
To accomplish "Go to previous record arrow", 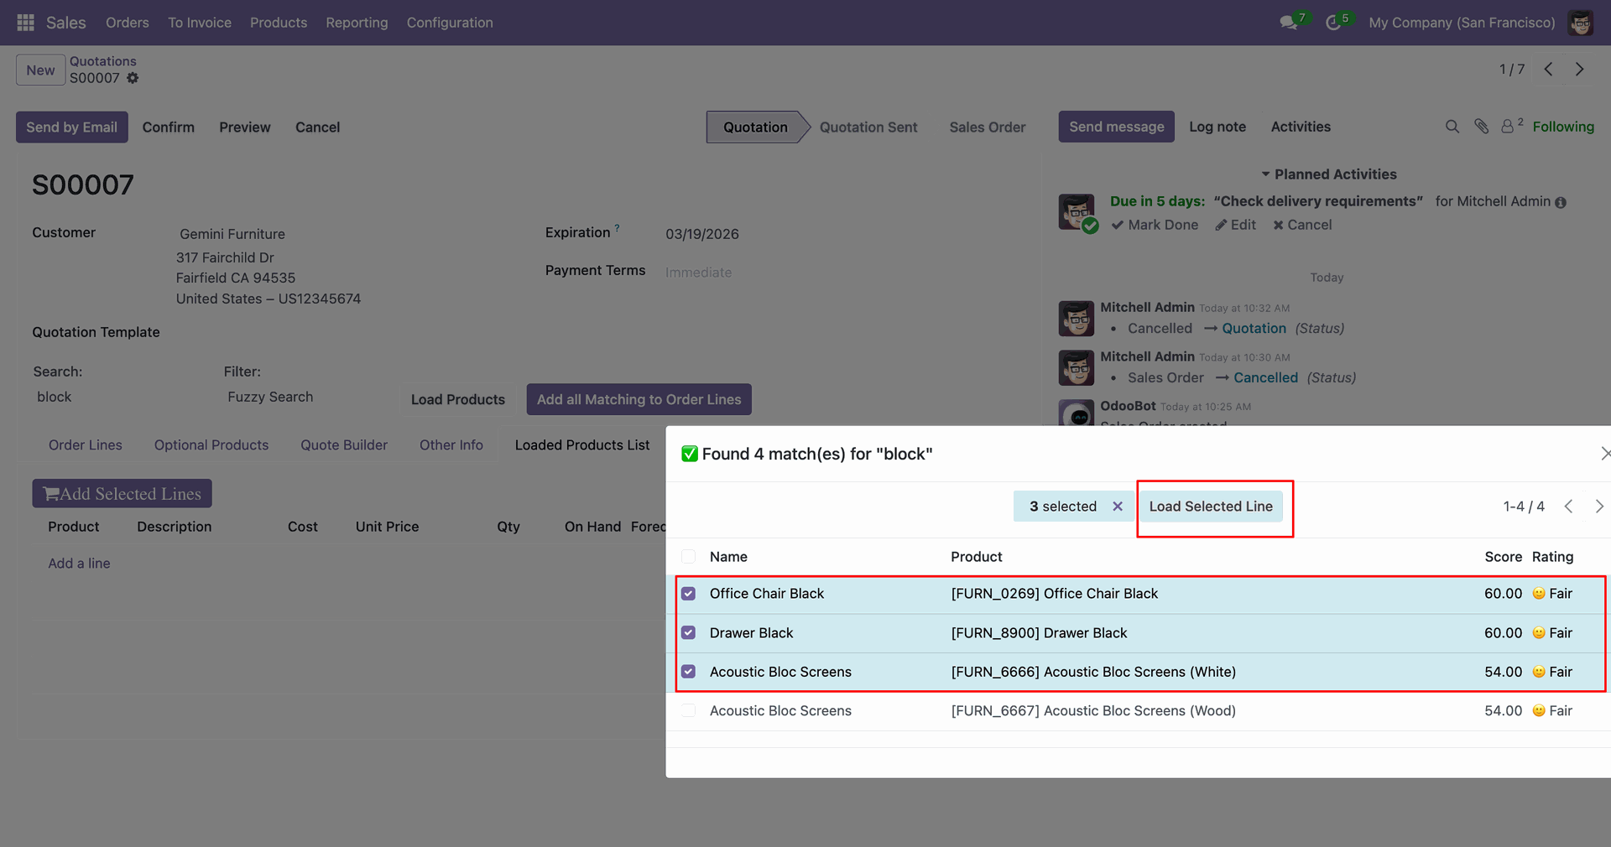I will click(1548, 70).
